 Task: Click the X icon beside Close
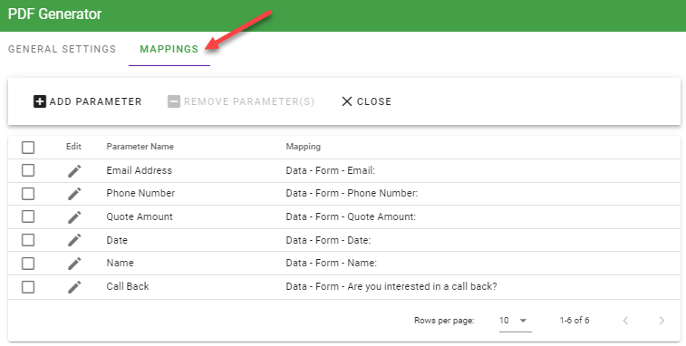click(347, 101)
